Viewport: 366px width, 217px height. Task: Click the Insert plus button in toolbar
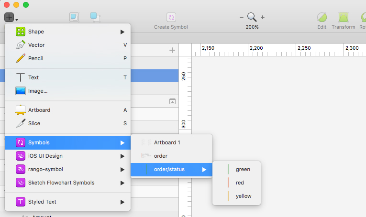(10, 18)
